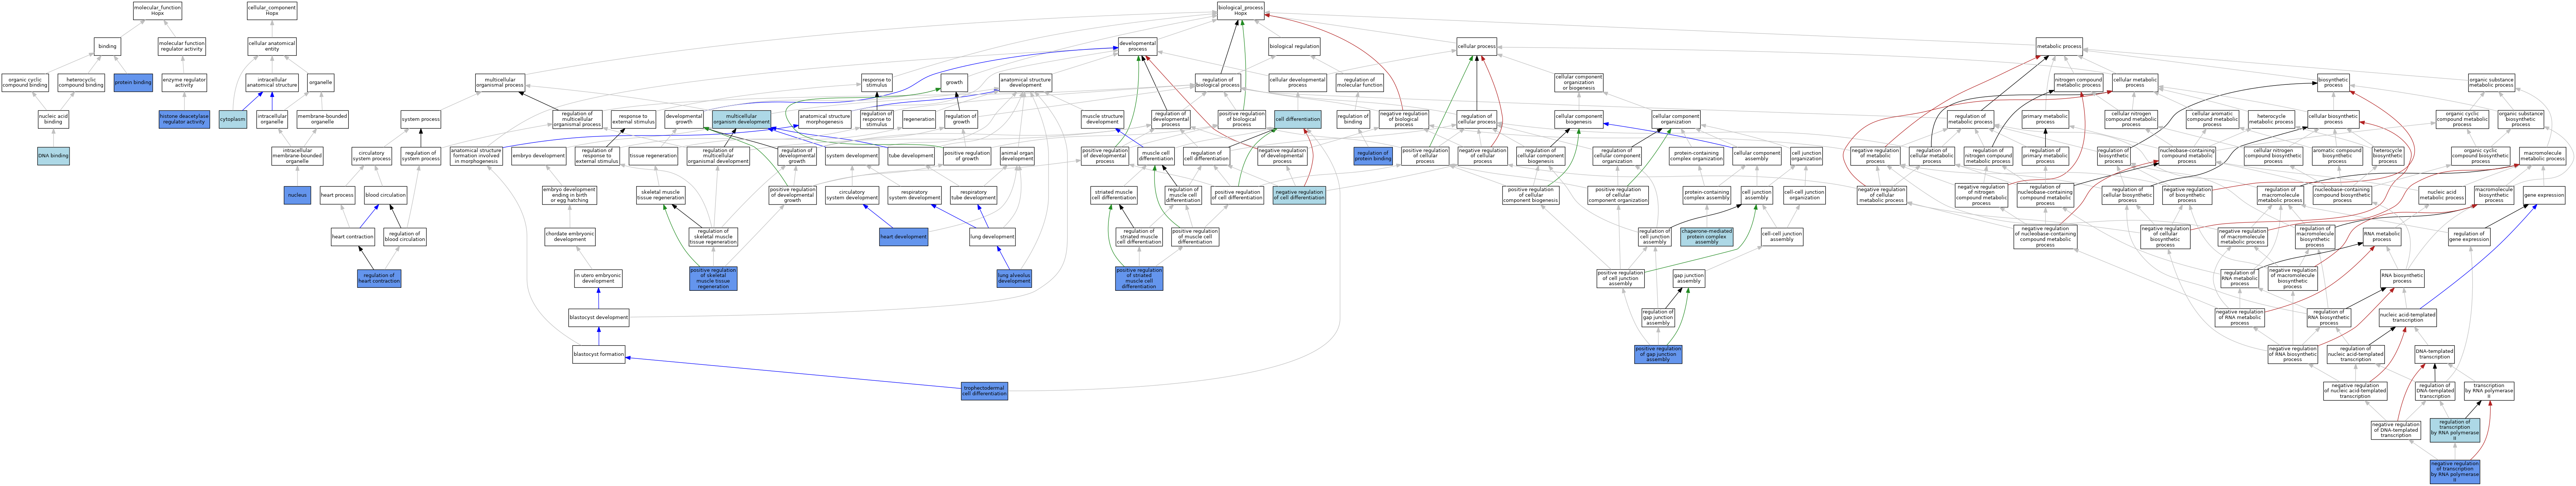The width and height of the screenshot is (2576, 486).
Task: Select the blue 'protein binding' node
Action: click(133, 82)
